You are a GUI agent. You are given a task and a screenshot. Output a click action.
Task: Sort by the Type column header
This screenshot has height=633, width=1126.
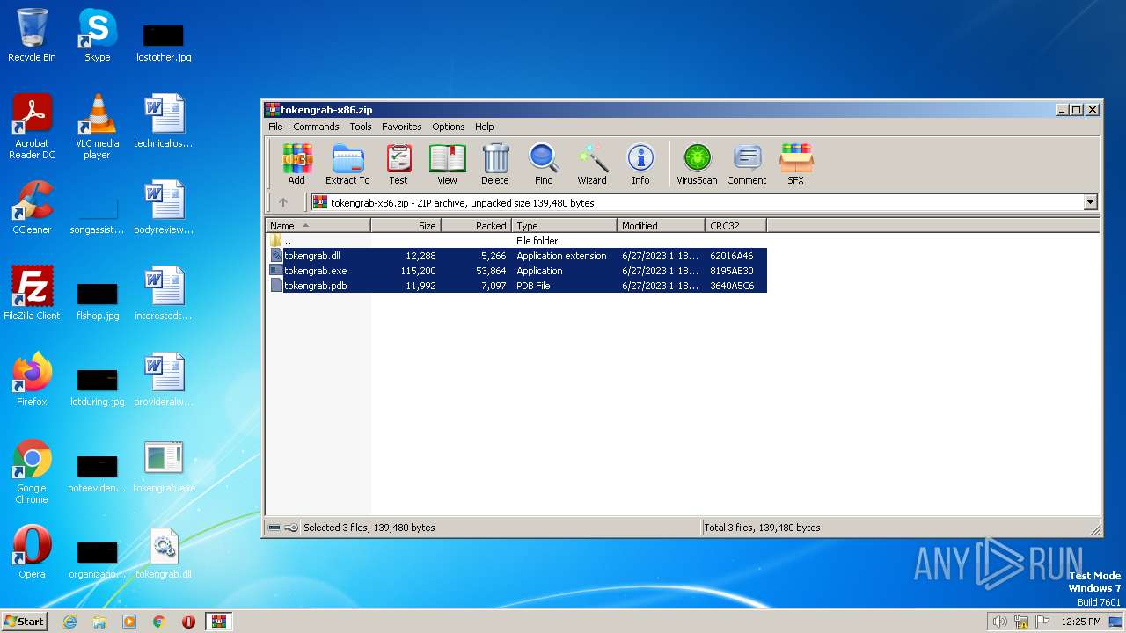pyautogui.click(x=564, y=226)
